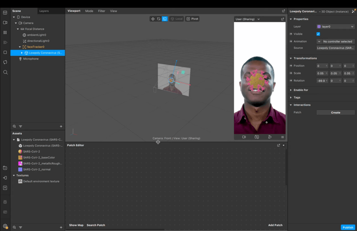Restart the effect with the refresh icon
Viewport: 357px width, 231px height.
click(x=5, y=62)
